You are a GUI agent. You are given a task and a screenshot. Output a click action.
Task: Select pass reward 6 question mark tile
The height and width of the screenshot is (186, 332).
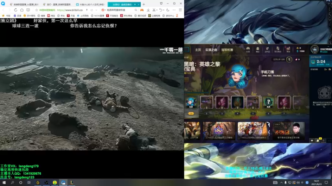[268, 102]
